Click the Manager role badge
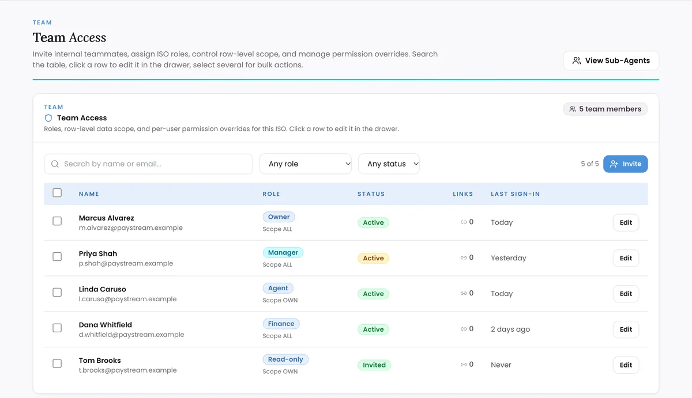The image size is (692, 398). click(x=283, y=253)
